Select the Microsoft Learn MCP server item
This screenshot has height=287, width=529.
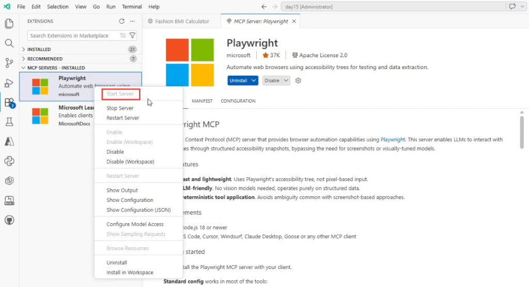81,116
